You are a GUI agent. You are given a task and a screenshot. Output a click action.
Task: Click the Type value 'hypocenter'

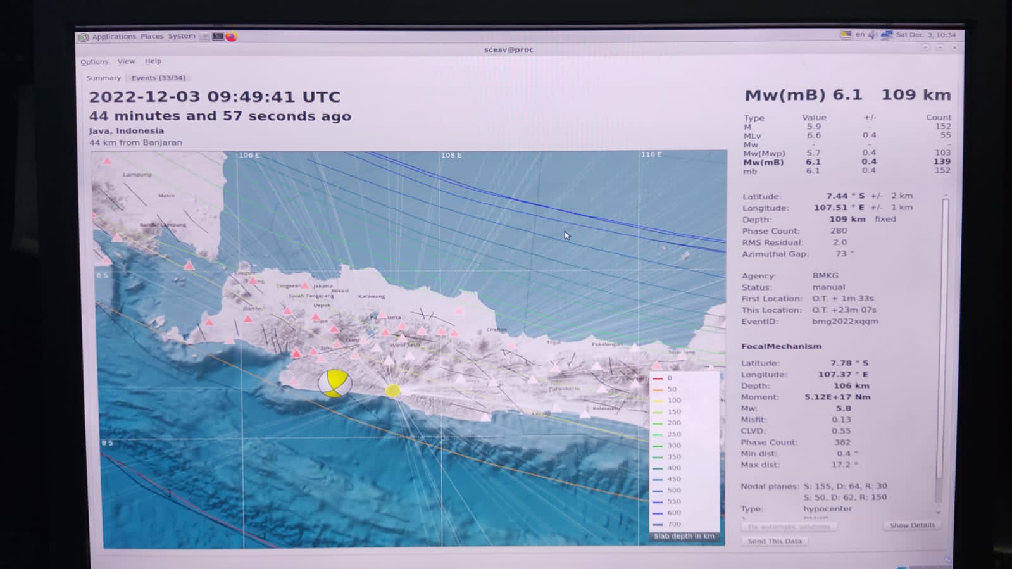pos(827,509)
